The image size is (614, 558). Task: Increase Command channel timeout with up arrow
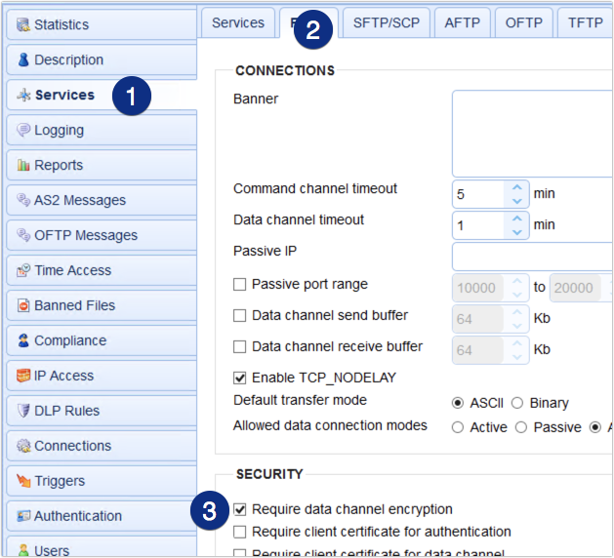516,186
